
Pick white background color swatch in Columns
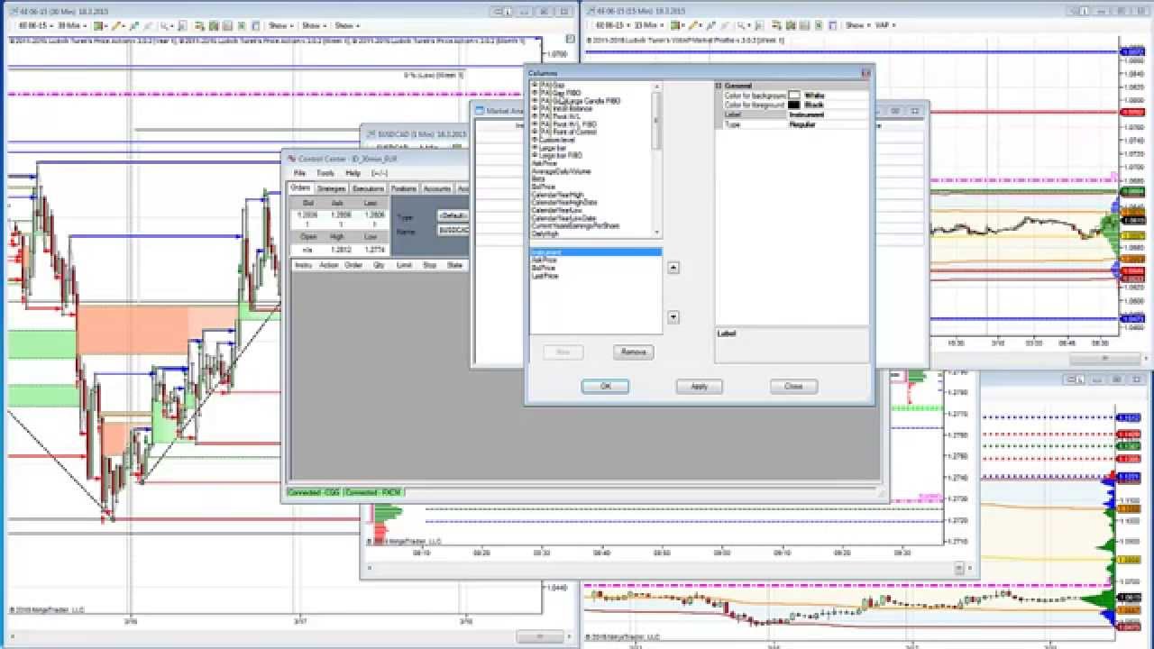click(x=794, y=95)
